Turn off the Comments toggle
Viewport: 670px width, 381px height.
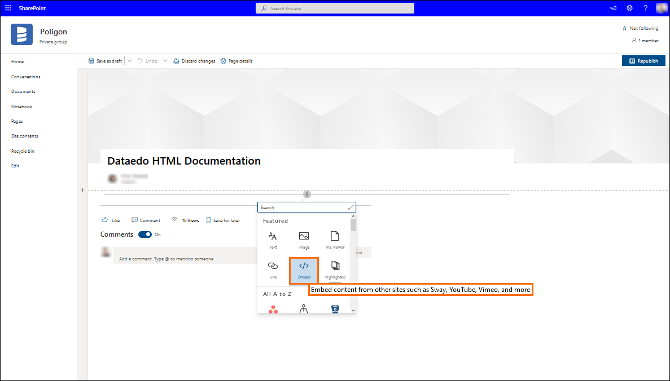(145, 234)
